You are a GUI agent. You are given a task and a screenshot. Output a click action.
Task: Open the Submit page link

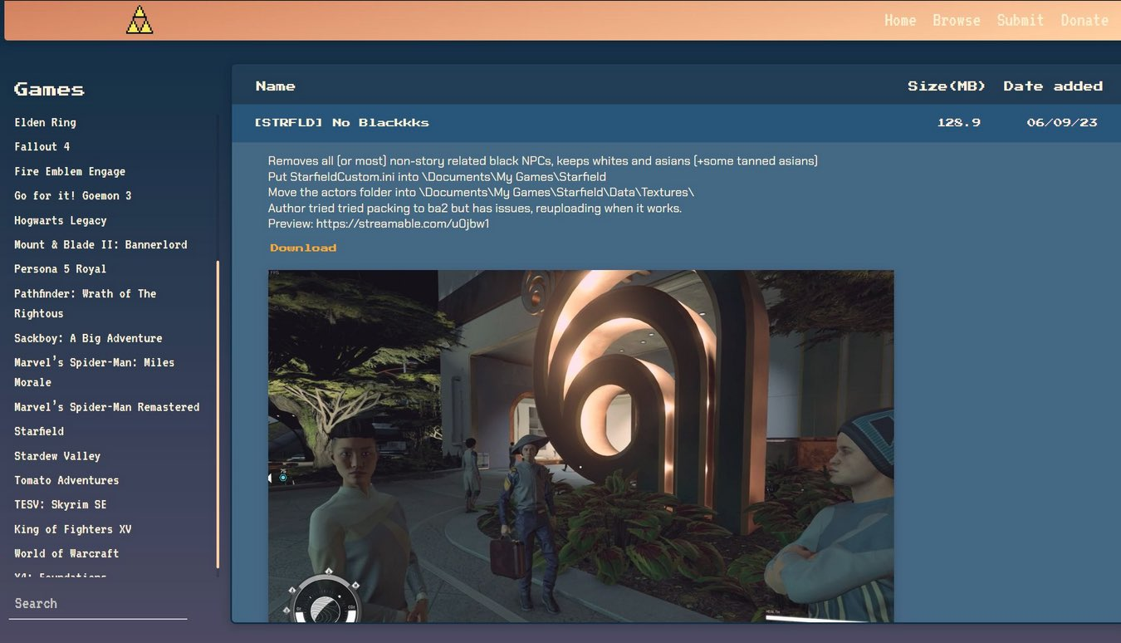[1020, 20]
